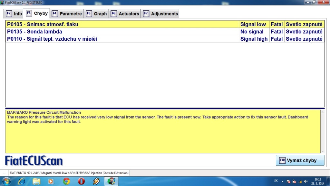The image size is (330, 186).
Task: Launch Opera browser from taskbar
Action: pos(81,181)
